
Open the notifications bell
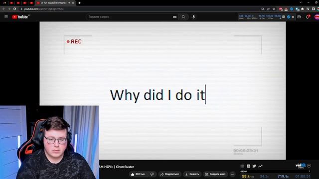point(308,17)
